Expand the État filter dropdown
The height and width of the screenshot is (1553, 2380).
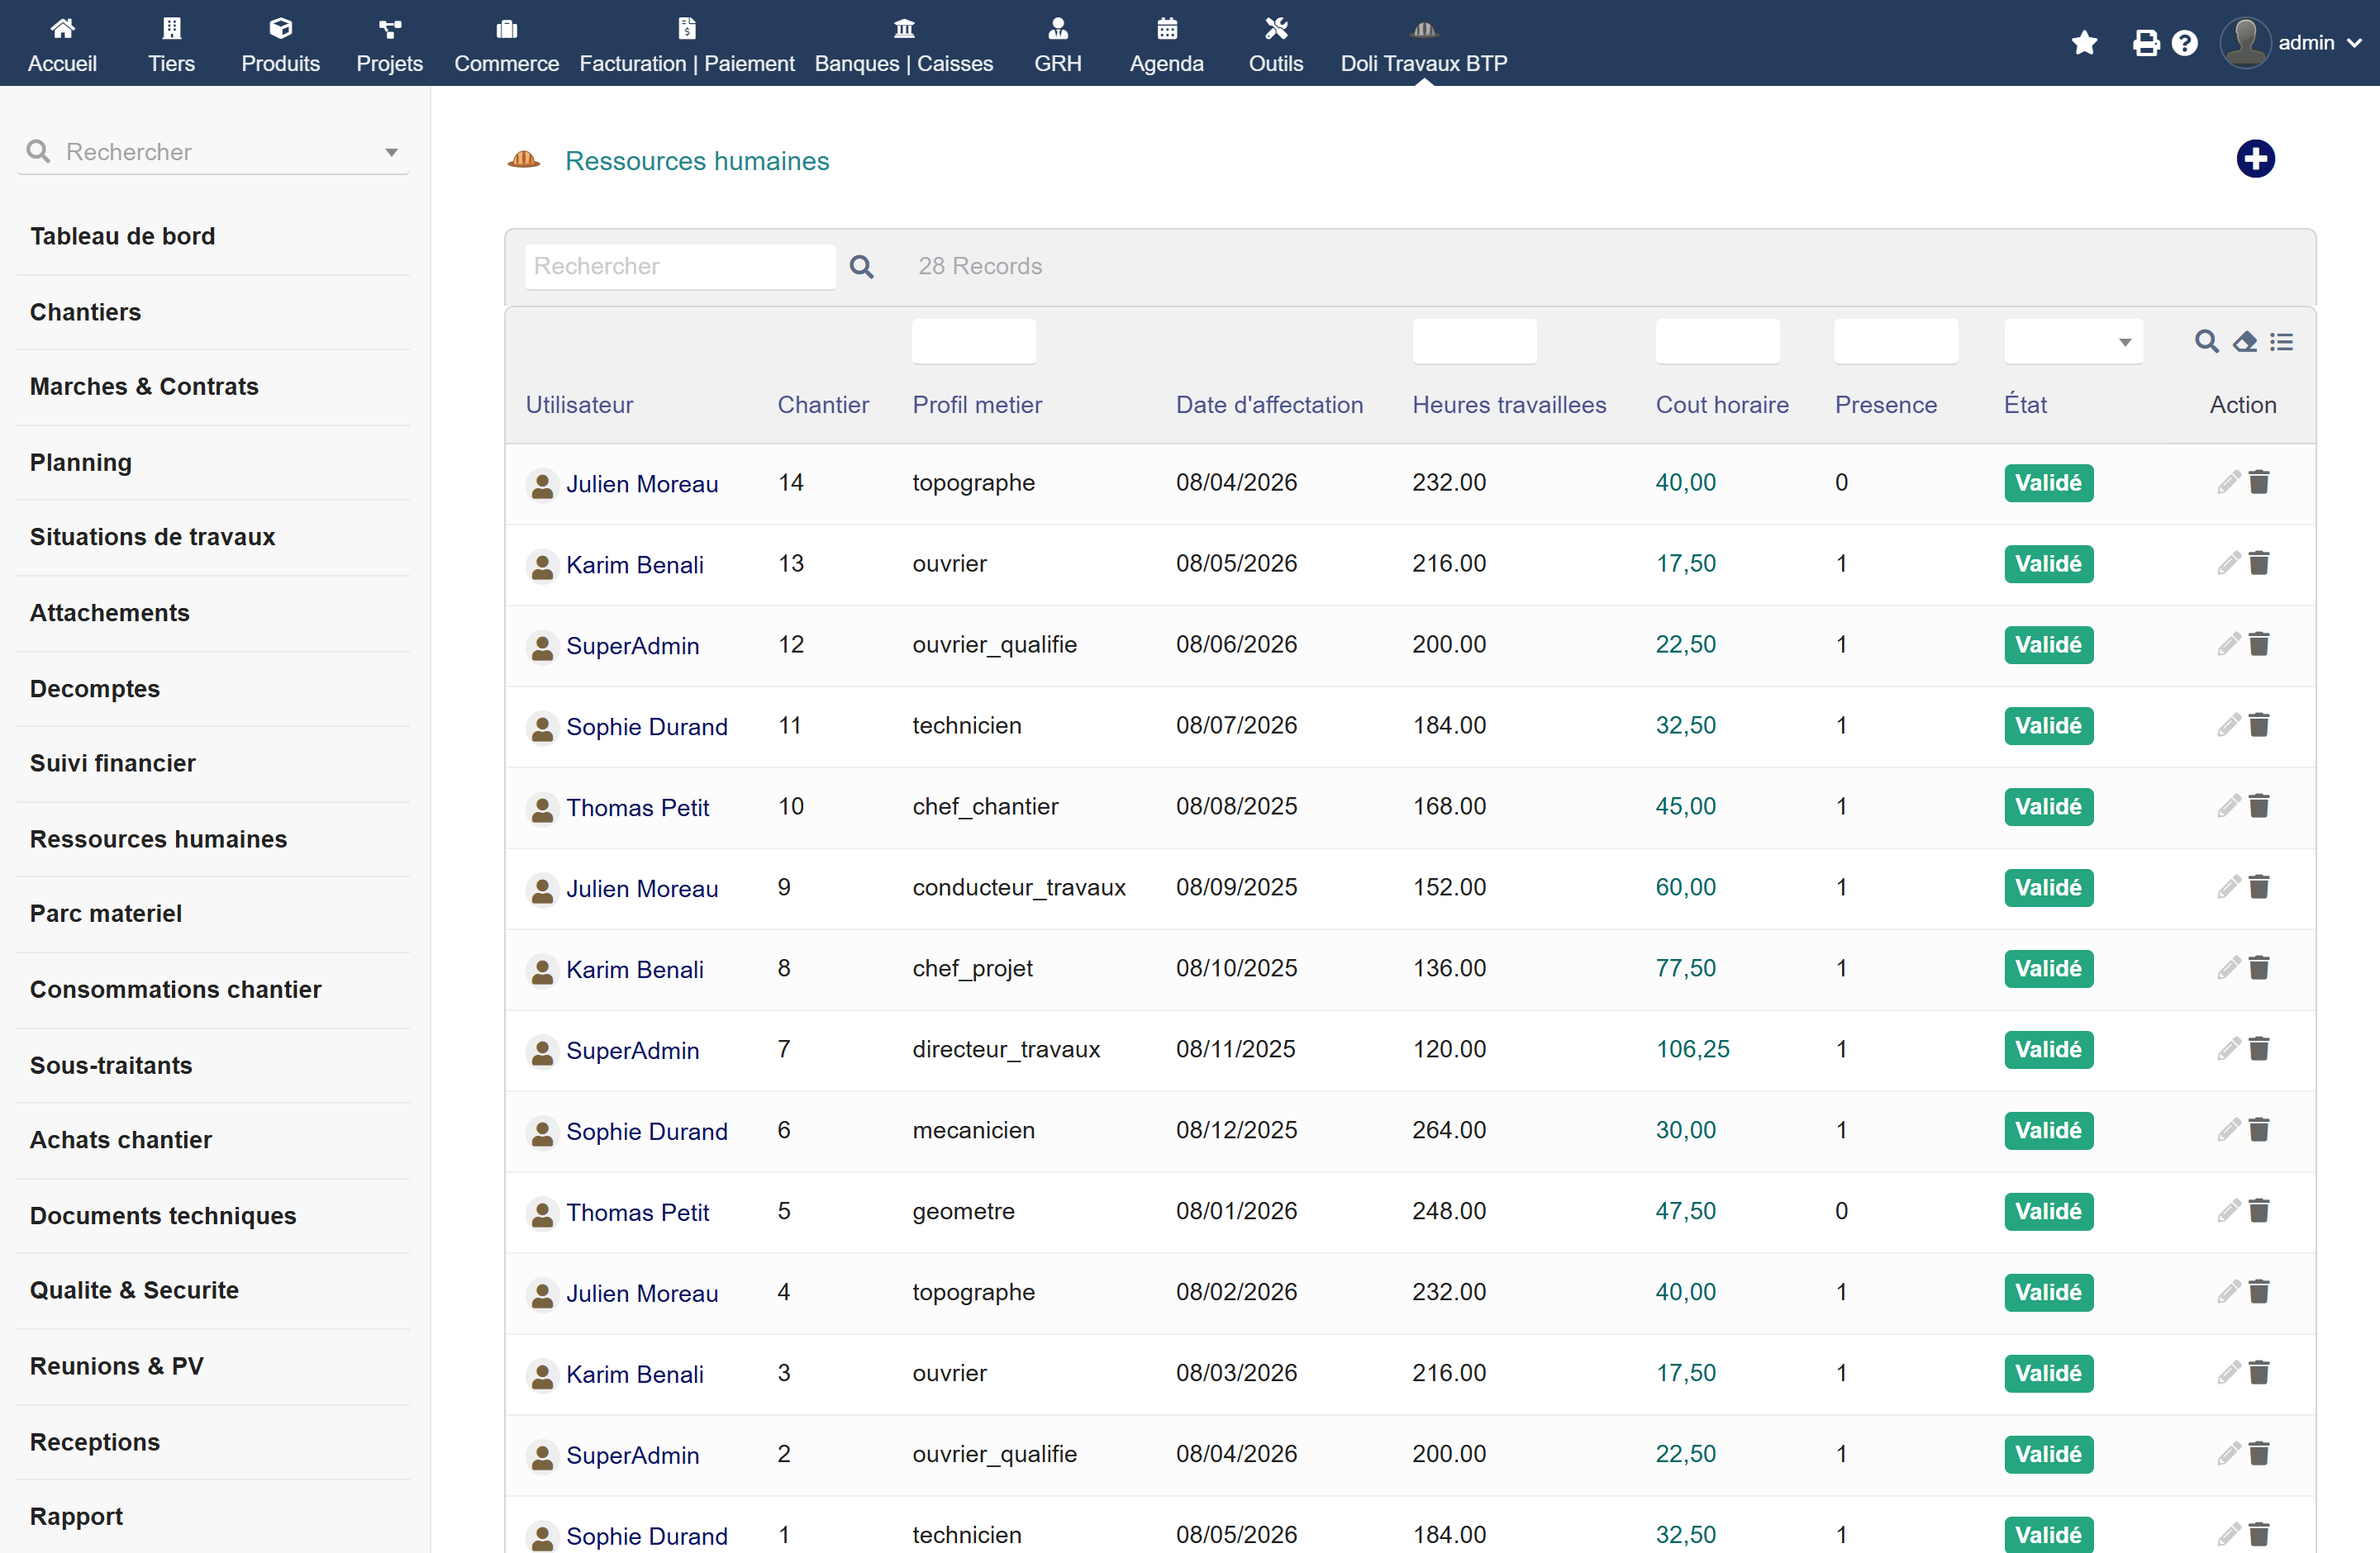coord(2073,342)
